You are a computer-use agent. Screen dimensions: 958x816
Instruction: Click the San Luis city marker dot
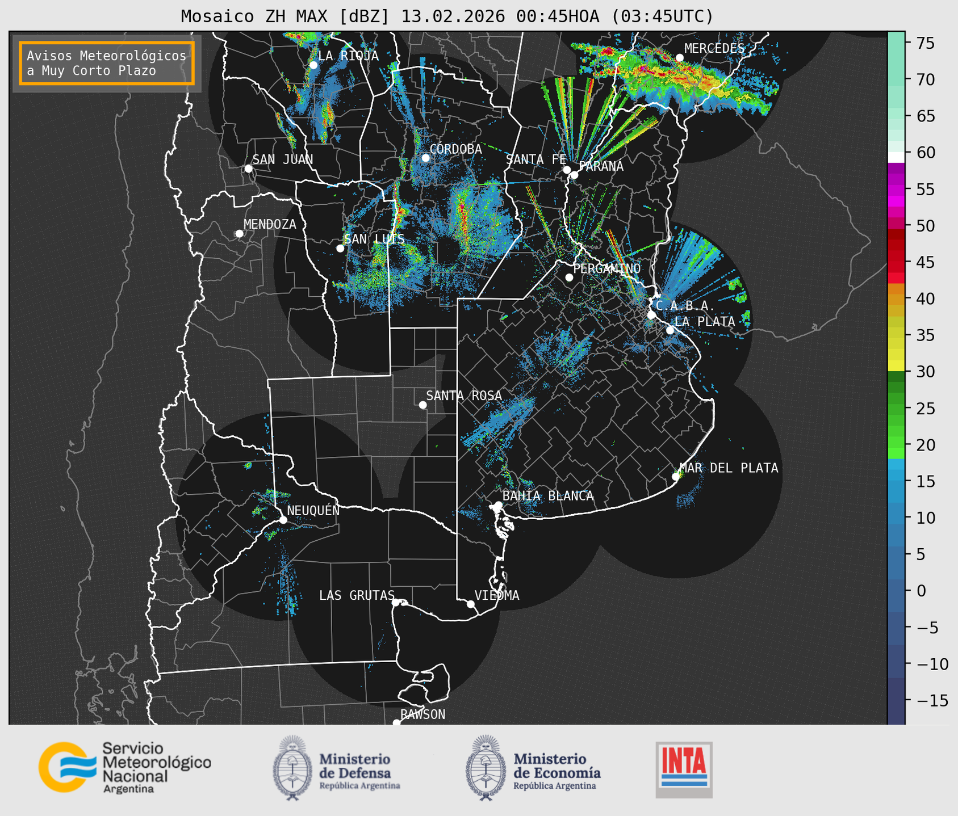pos(340,249)
